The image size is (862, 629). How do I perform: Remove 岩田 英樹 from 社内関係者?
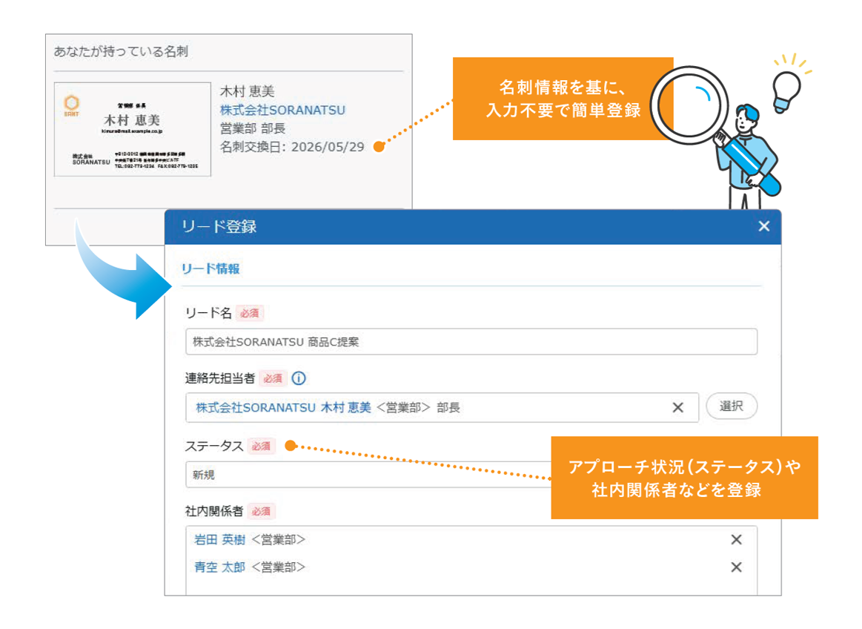coord(737,540)
